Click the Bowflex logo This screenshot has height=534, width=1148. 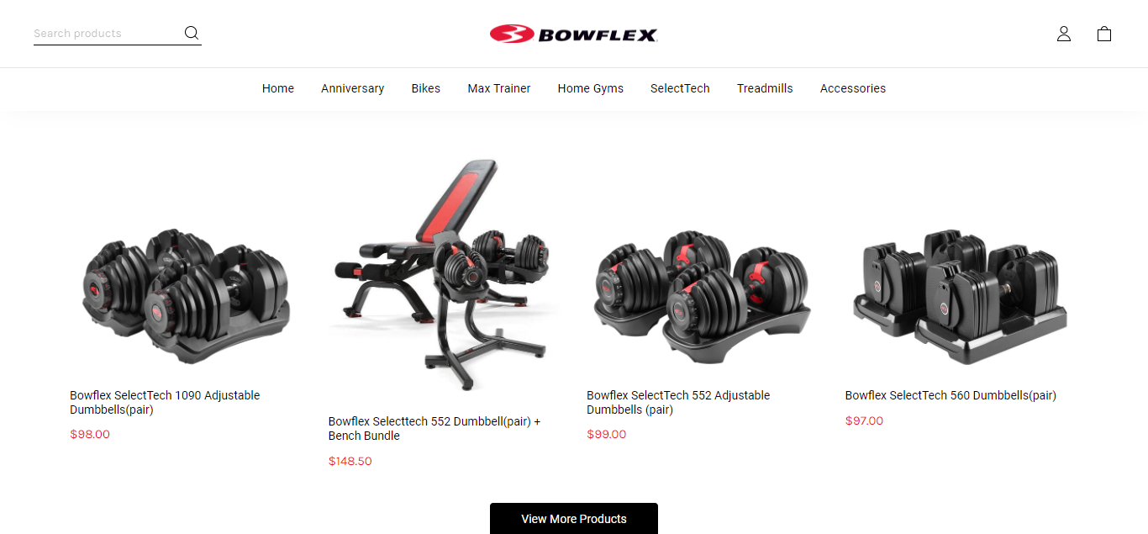574,34
